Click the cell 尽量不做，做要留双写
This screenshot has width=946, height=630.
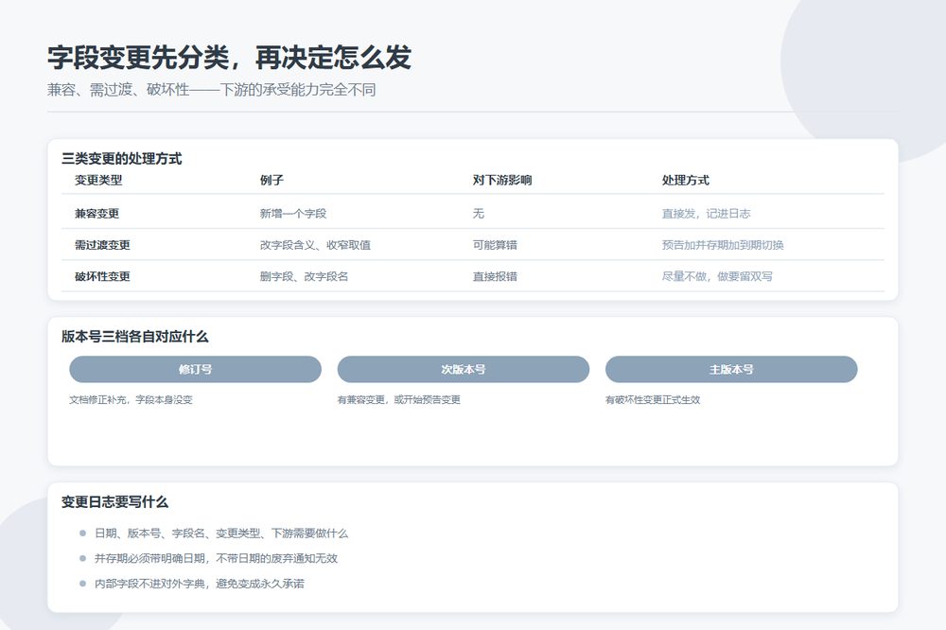(717, 276)
